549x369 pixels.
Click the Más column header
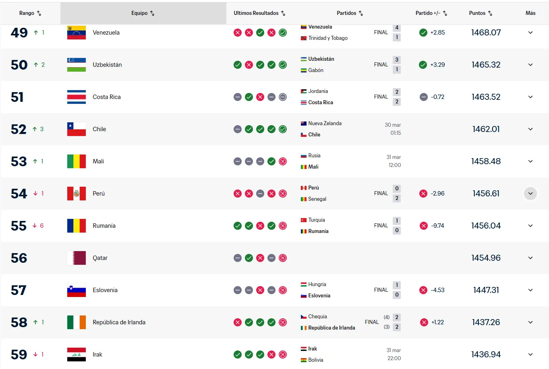tap(530, 13)
